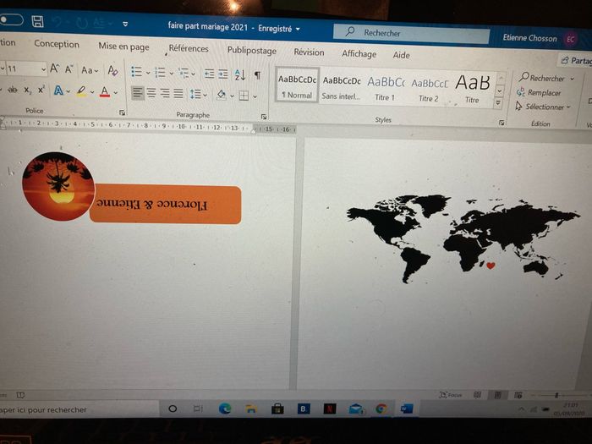Viewport: 592px width, 444px height.
Task: Toggle strikethrough formatting
Action: tap(12, 90)
